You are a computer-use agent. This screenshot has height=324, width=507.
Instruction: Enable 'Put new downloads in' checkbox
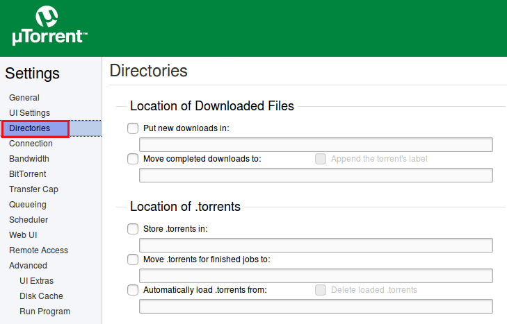tap(133, 128)
